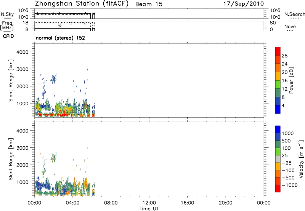Image resolution: width=305 pixels, height=211 pixels.
Task: Pick the yellow-orange 16–20 dB Power swatch
Action: tap(278, 76)
